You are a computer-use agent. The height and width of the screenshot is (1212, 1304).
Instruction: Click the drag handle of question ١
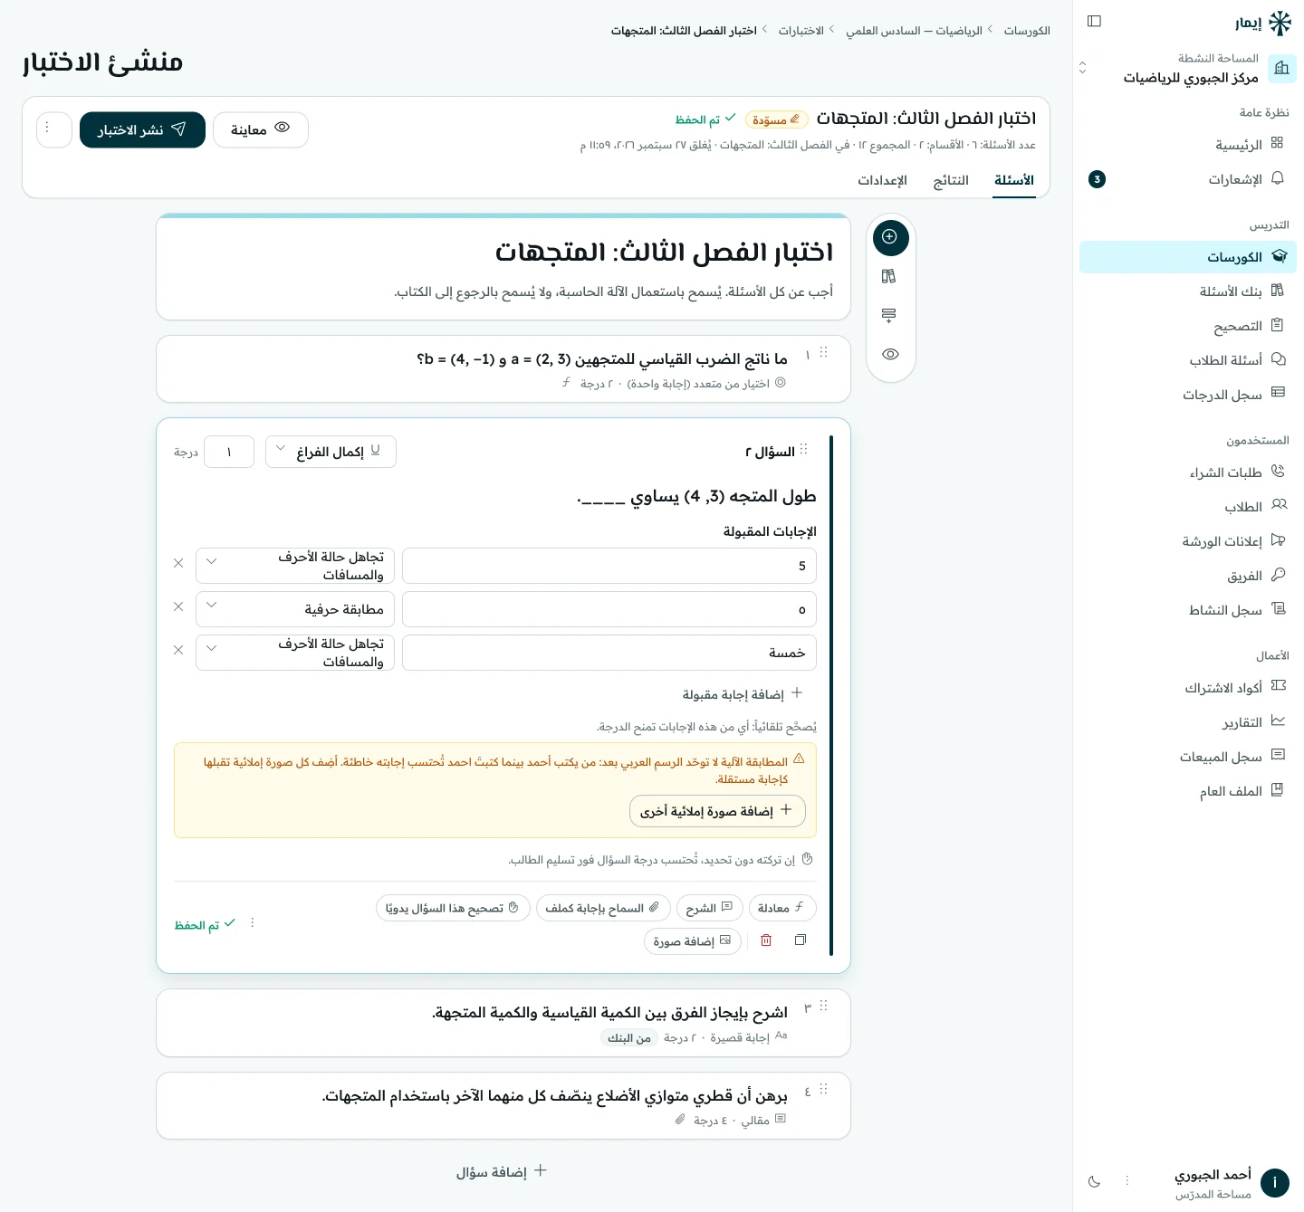click(823, 352)
